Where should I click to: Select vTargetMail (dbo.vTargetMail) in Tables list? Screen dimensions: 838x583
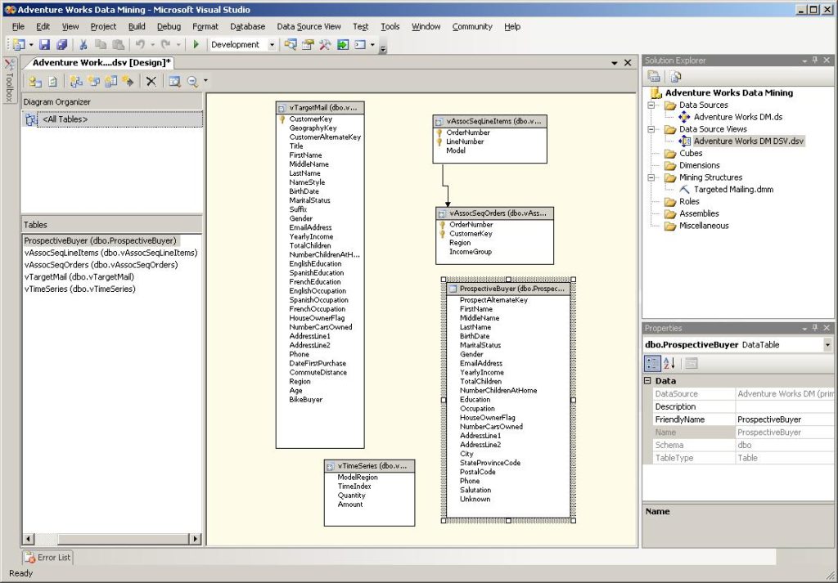pyautogui.click(x=79, y=277)
